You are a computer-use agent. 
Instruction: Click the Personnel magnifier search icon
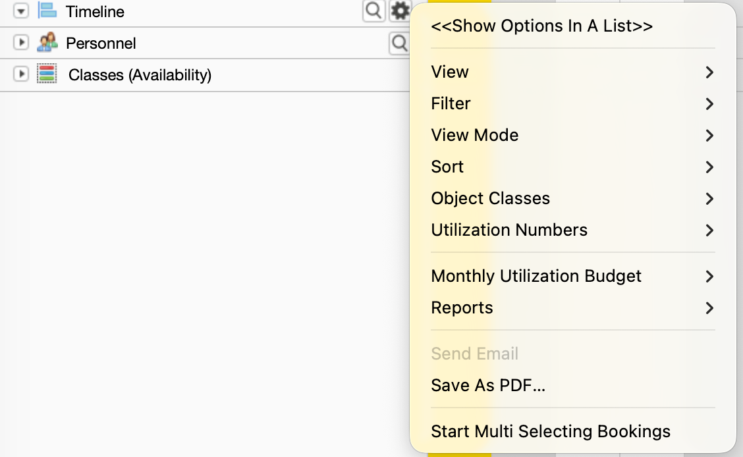(x=399, y=43)
